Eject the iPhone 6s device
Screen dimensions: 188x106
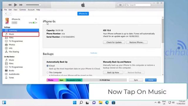(x=36, y=19)
